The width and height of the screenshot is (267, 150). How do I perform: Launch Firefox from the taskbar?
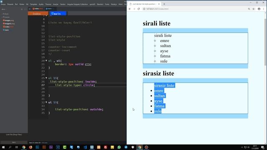[30, 147]
